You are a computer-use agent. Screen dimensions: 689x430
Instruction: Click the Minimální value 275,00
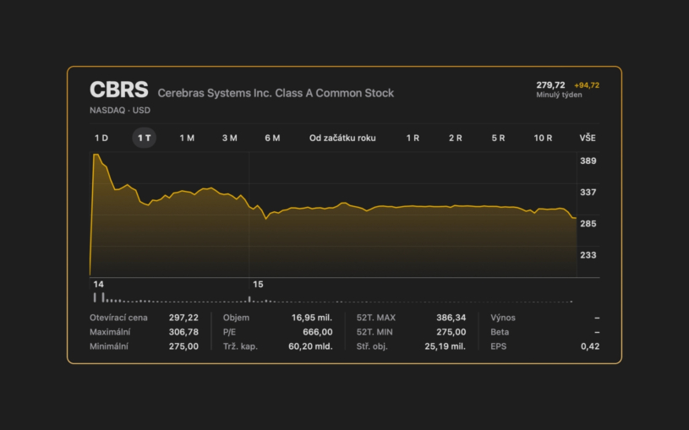183,346
